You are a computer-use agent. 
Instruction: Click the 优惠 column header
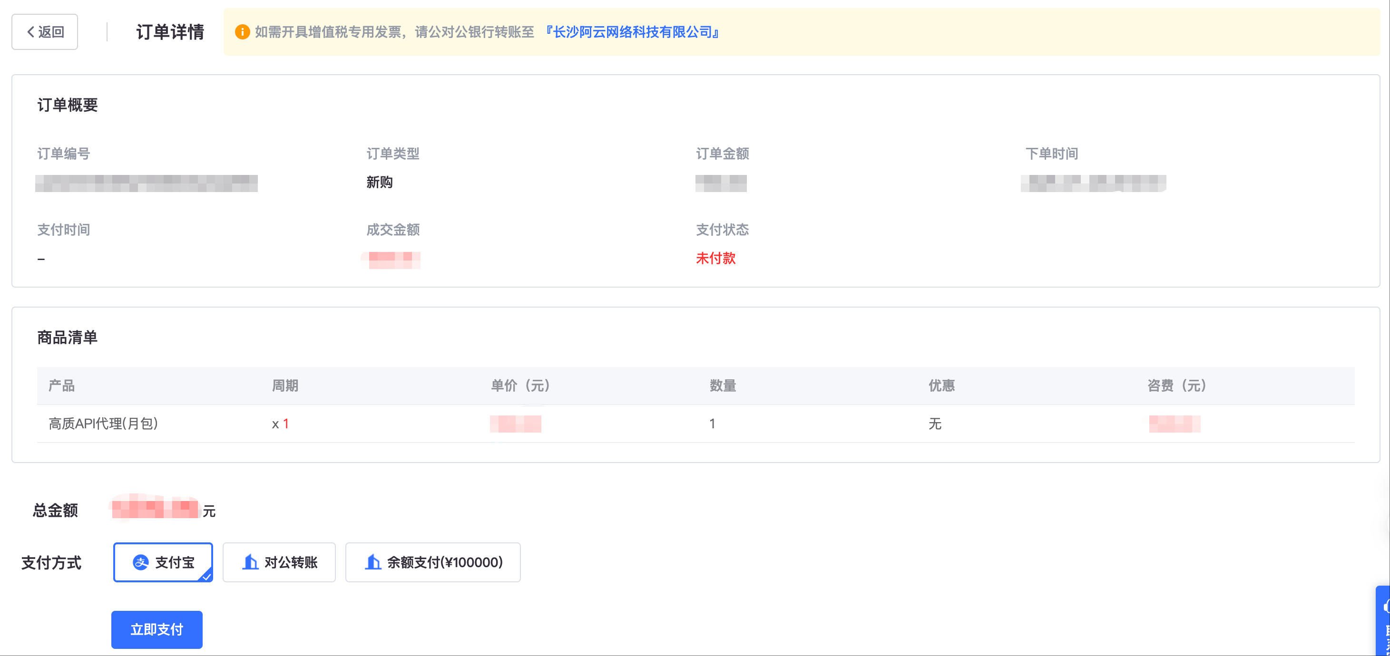[941, 386]
